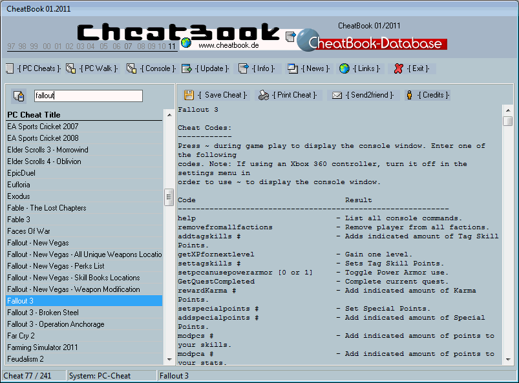Select the Exodus entry
The height and width of the screenshot is (383, 519).
pos(85,196)
